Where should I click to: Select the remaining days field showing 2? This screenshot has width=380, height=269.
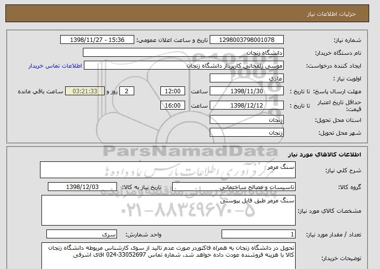126,91
